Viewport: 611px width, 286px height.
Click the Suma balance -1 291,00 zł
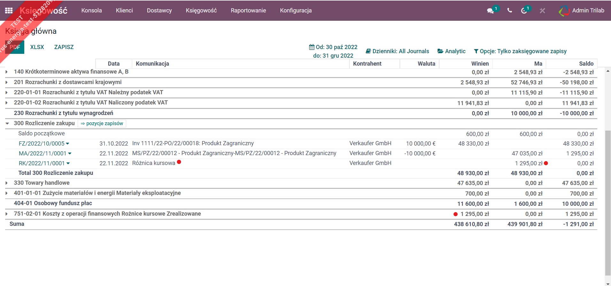point(578,224)
